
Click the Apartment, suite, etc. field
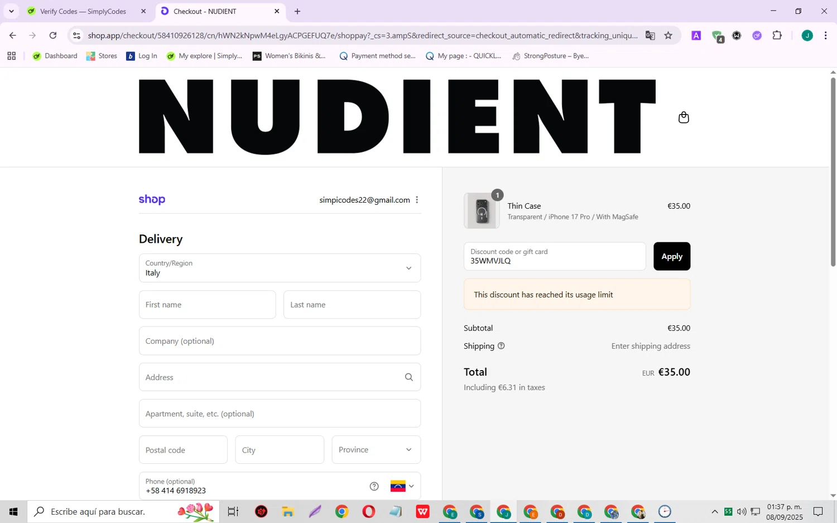[280, 414]
